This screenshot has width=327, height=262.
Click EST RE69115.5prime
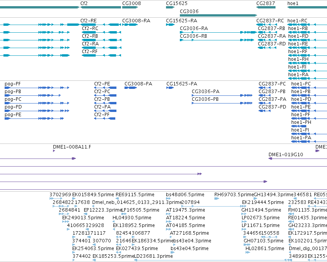[135, 195]
